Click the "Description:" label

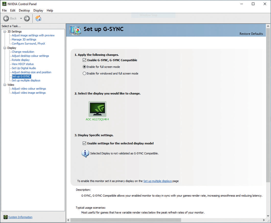pyautogui.click(x=83, y=190)
